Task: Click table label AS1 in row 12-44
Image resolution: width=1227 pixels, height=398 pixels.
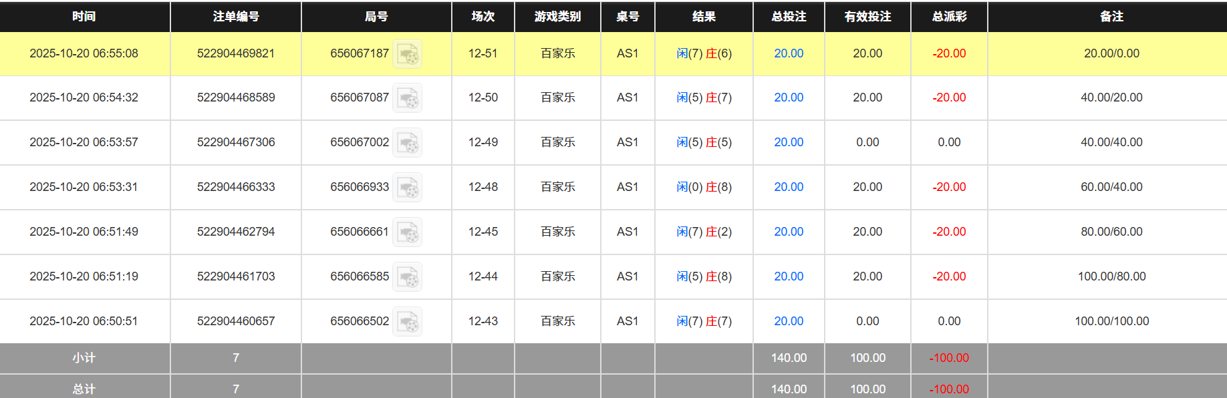Action: tap(628, 276)
